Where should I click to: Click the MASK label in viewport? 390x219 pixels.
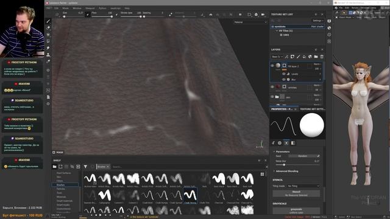58,152
